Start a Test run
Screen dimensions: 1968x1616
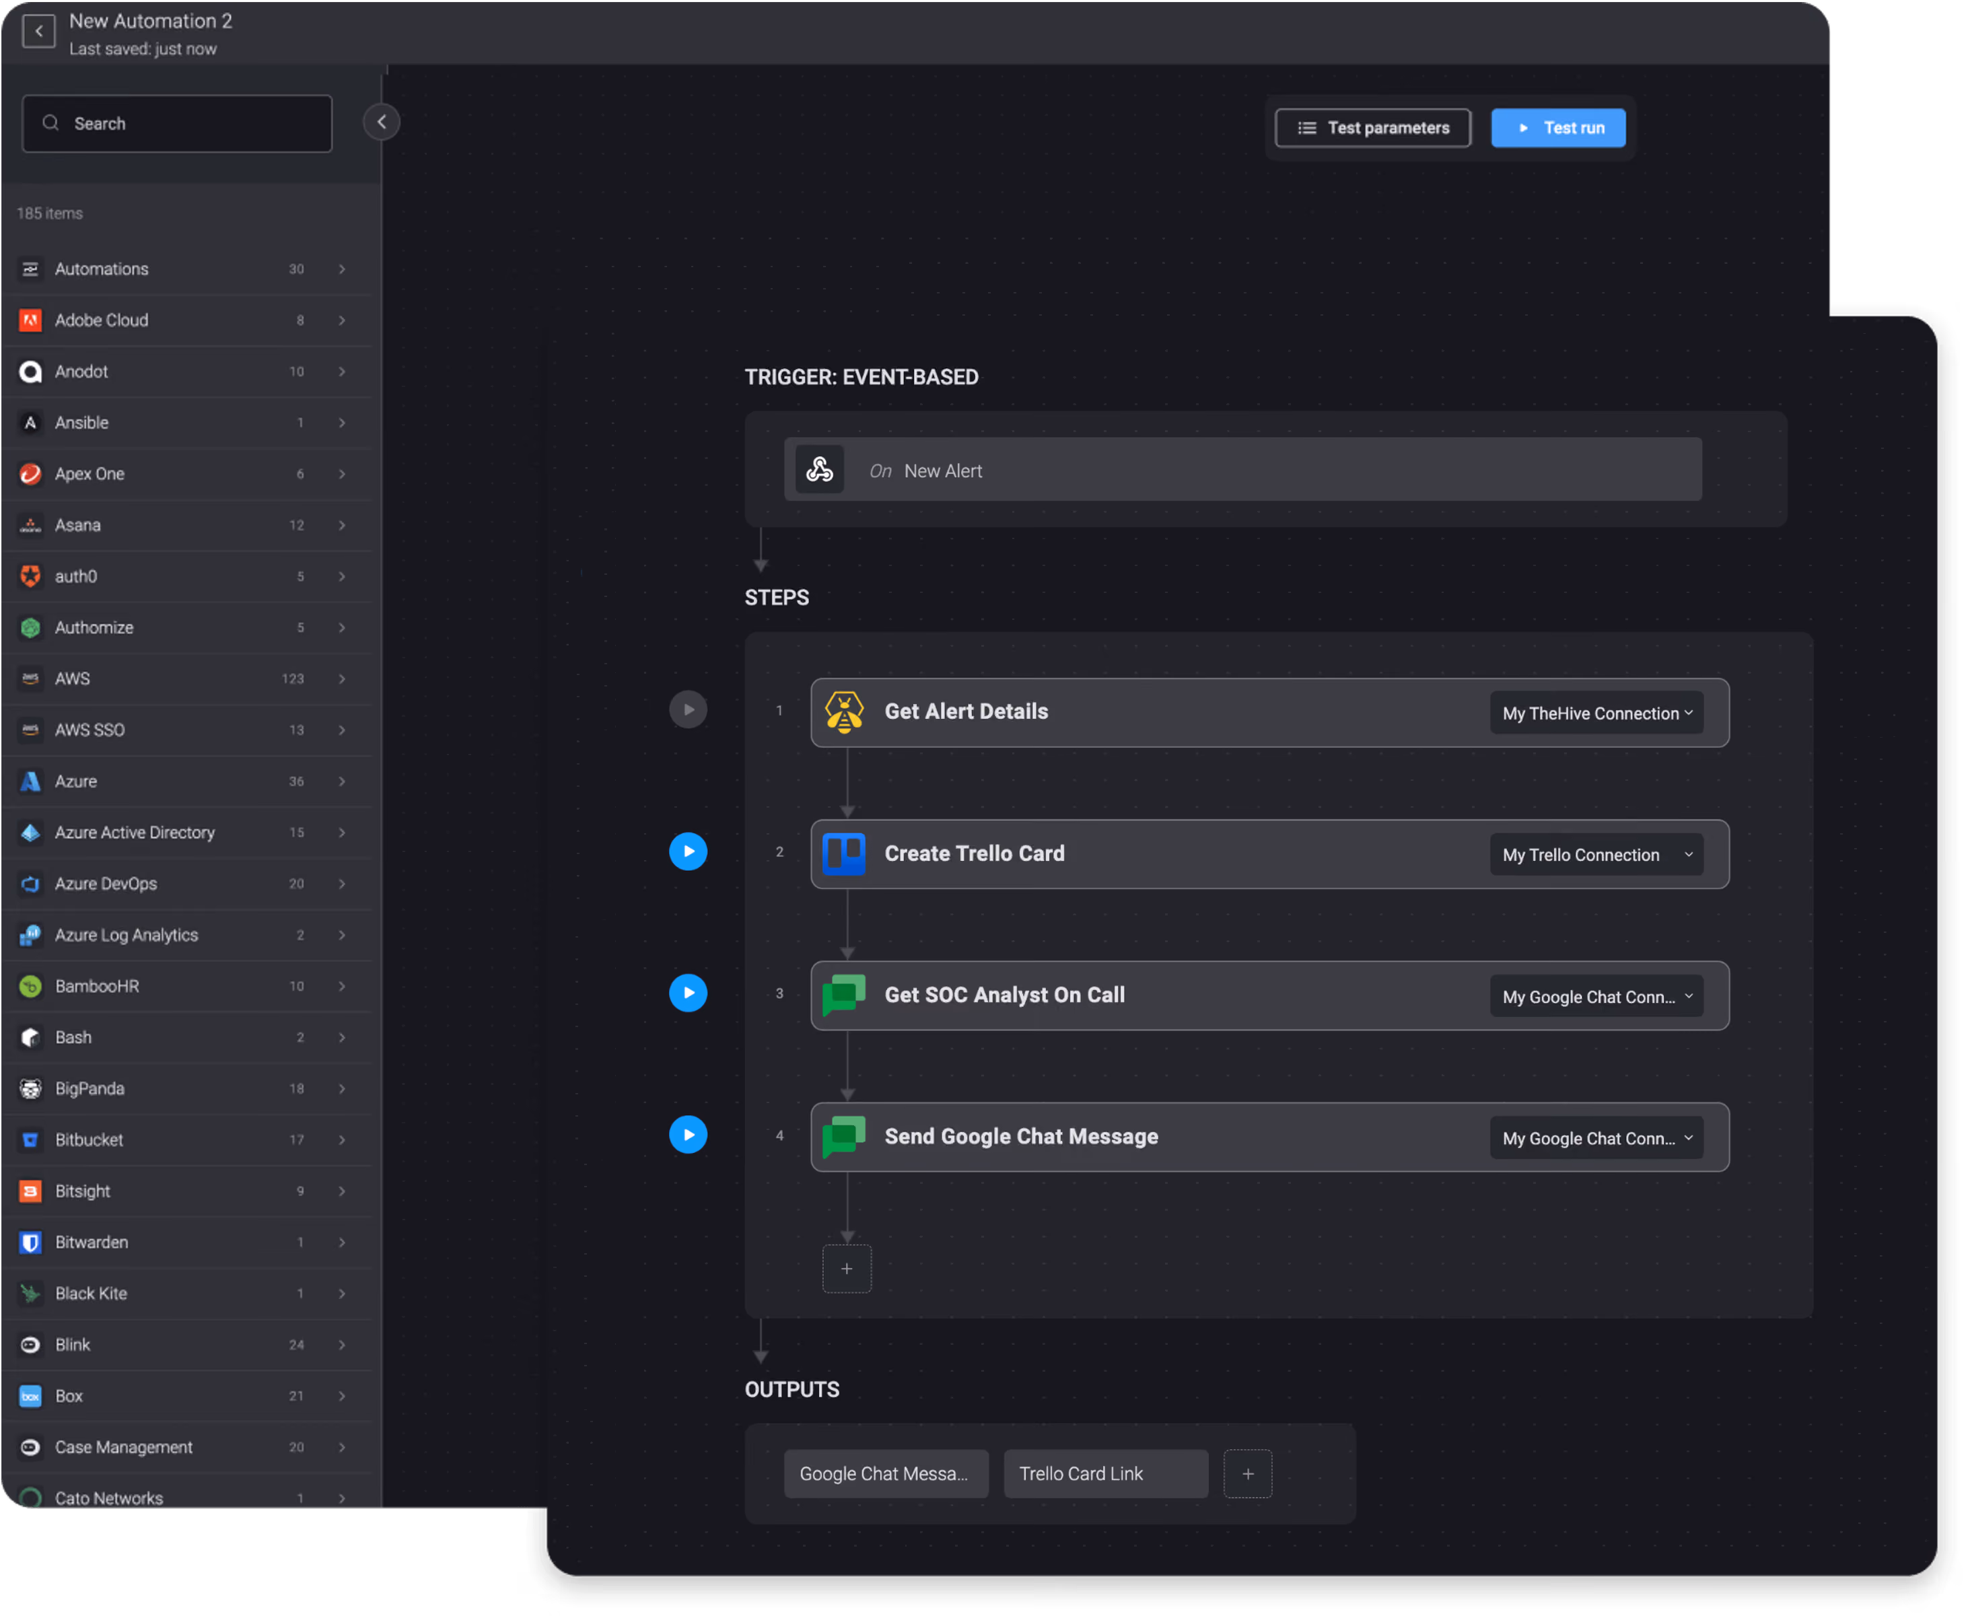pos(1559,127)
